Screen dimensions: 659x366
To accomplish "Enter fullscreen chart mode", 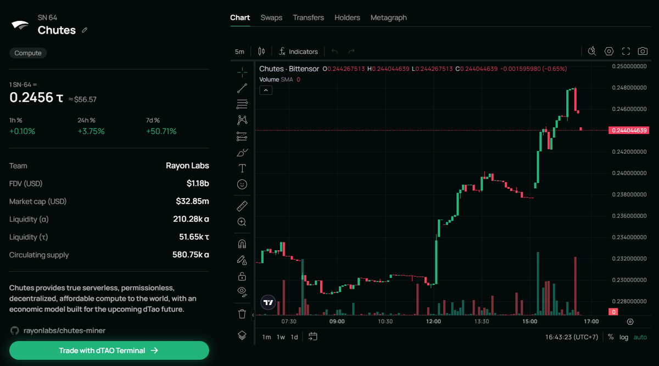I will point(626,51).
